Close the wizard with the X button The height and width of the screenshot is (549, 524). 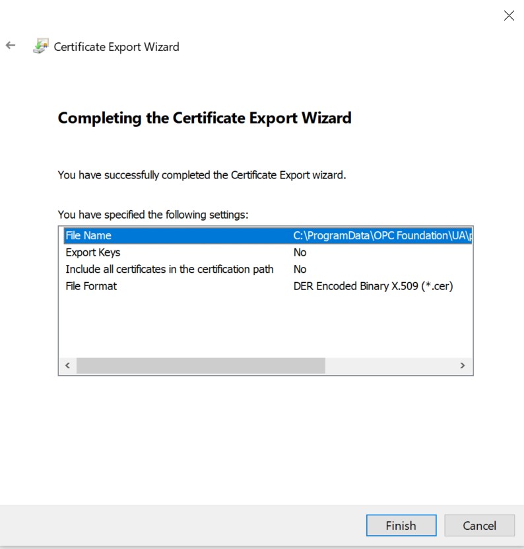pyautogui.click(x=509, y=16)
